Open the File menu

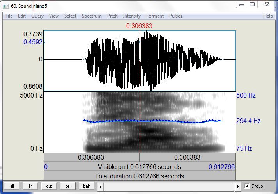(9, 16)
